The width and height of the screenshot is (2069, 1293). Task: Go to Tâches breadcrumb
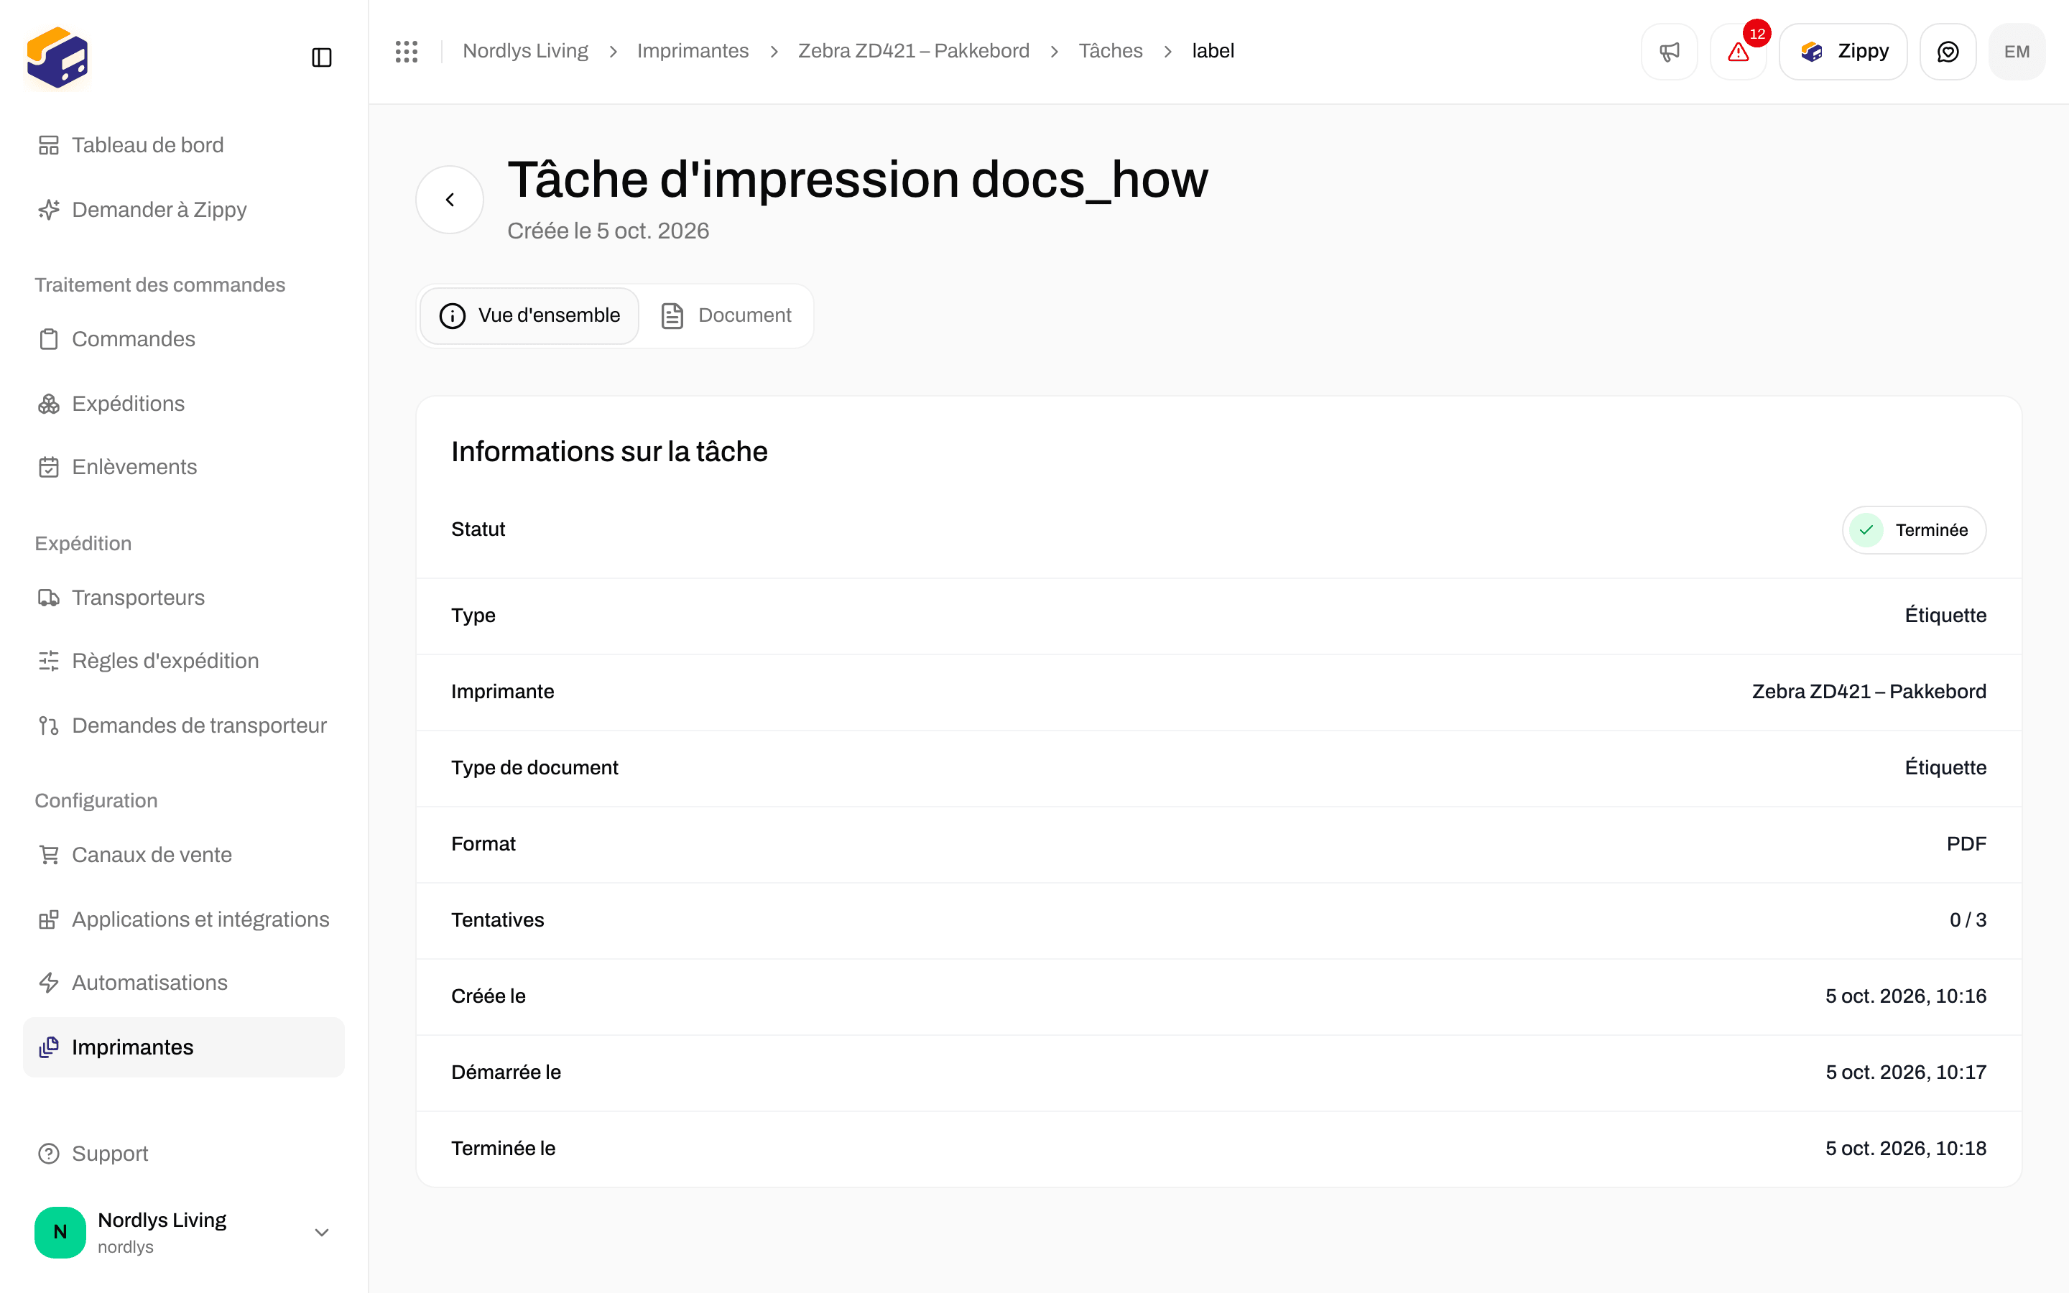pyautogui.click(x=1111, y=51)
